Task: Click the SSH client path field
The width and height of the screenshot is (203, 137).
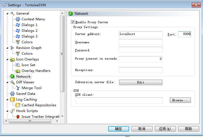Action: coord(119,100)
